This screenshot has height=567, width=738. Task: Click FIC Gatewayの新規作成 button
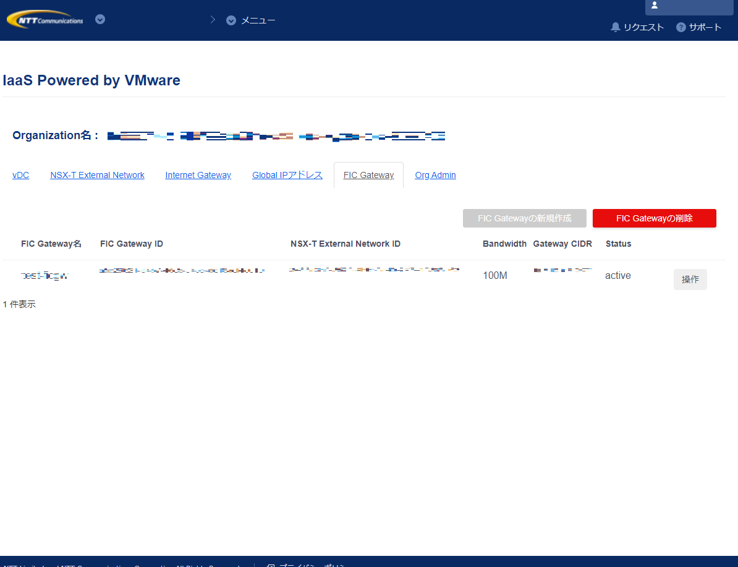[x=524, y=218]
